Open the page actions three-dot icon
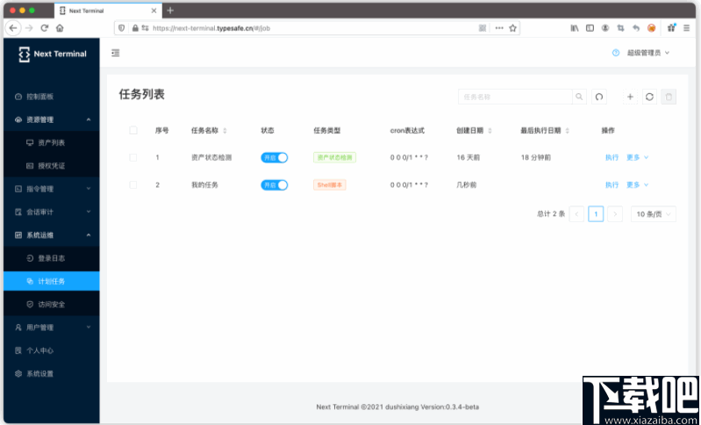This screenshot has height=425, width=701. 499,28
